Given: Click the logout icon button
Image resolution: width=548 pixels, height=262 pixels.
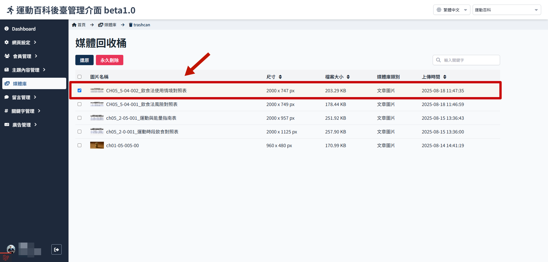Looking at the screenshot, I should coord(57,249).
